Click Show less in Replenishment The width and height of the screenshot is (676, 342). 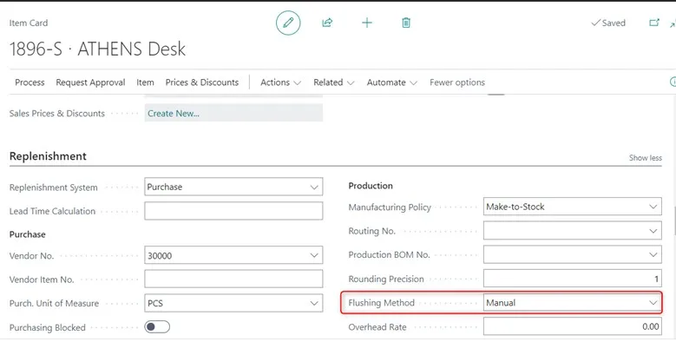coord(645,158)
